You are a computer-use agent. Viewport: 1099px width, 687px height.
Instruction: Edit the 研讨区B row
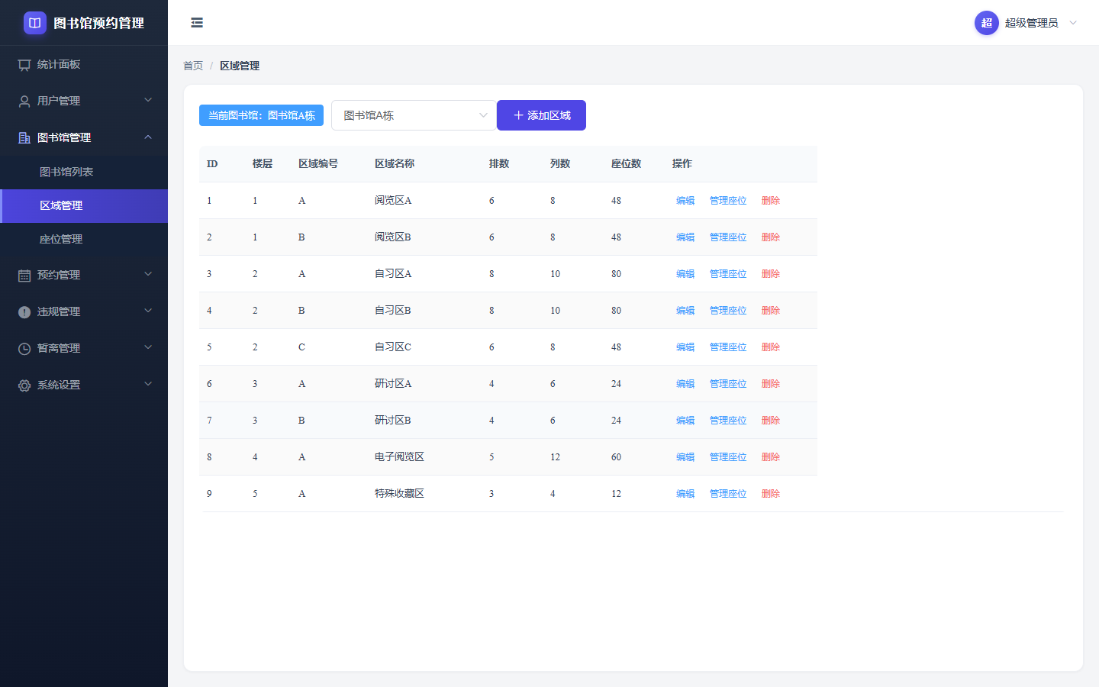(x=685, y=421)
